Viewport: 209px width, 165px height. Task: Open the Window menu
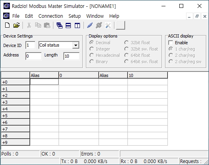pyautogui.click(x=95, y=16)
